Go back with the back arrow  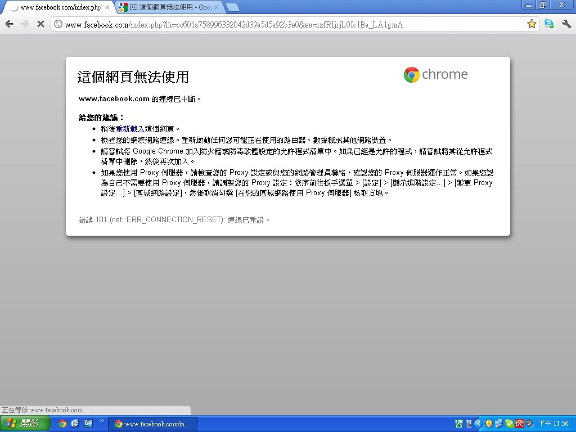coord(10,24)
